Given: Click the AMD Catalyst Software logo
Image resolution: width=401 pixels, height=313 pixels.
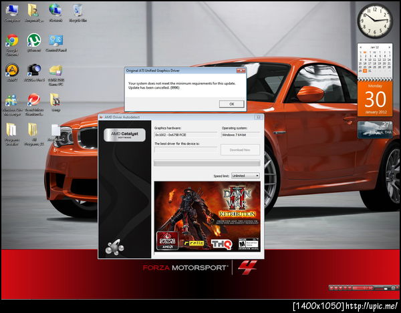Looking at the screenshot, I should point(124,135).
